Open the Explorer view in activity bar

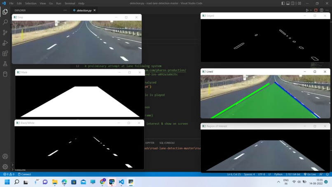click(x=5, y=12)
